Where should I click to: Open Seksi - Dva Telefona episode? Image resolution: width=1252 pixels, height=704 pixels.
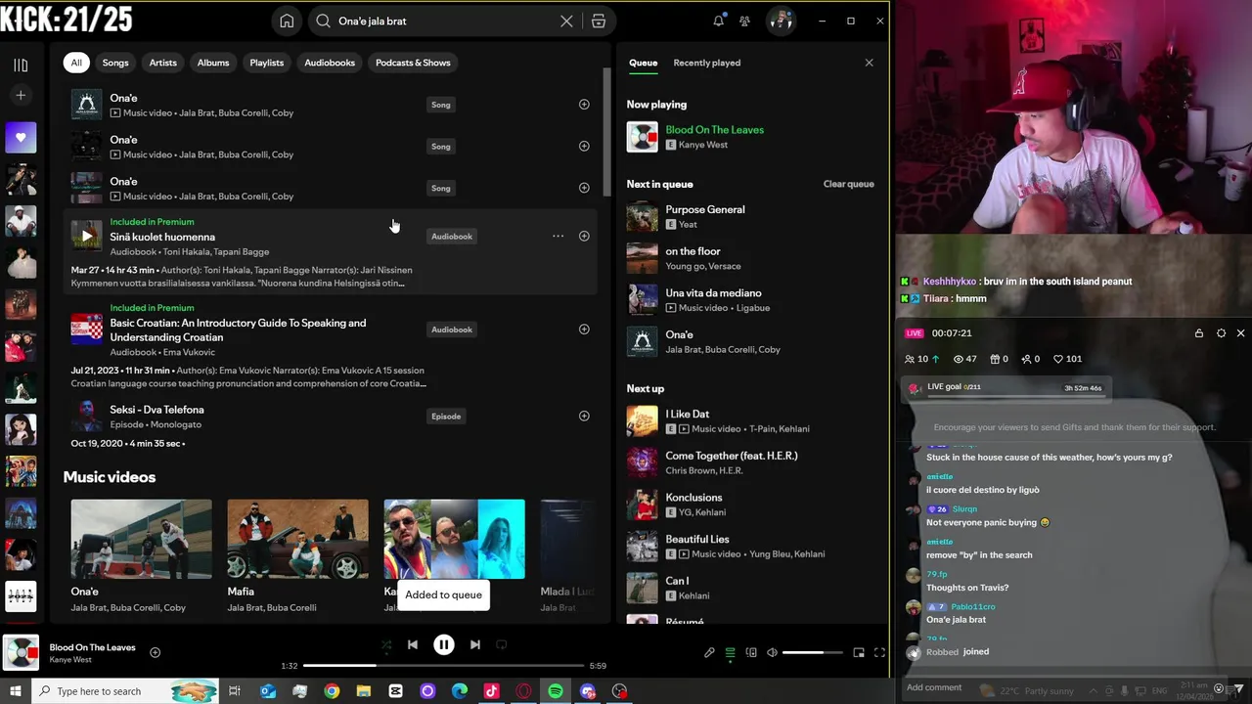pyautogui.click(x=156, y=410)
